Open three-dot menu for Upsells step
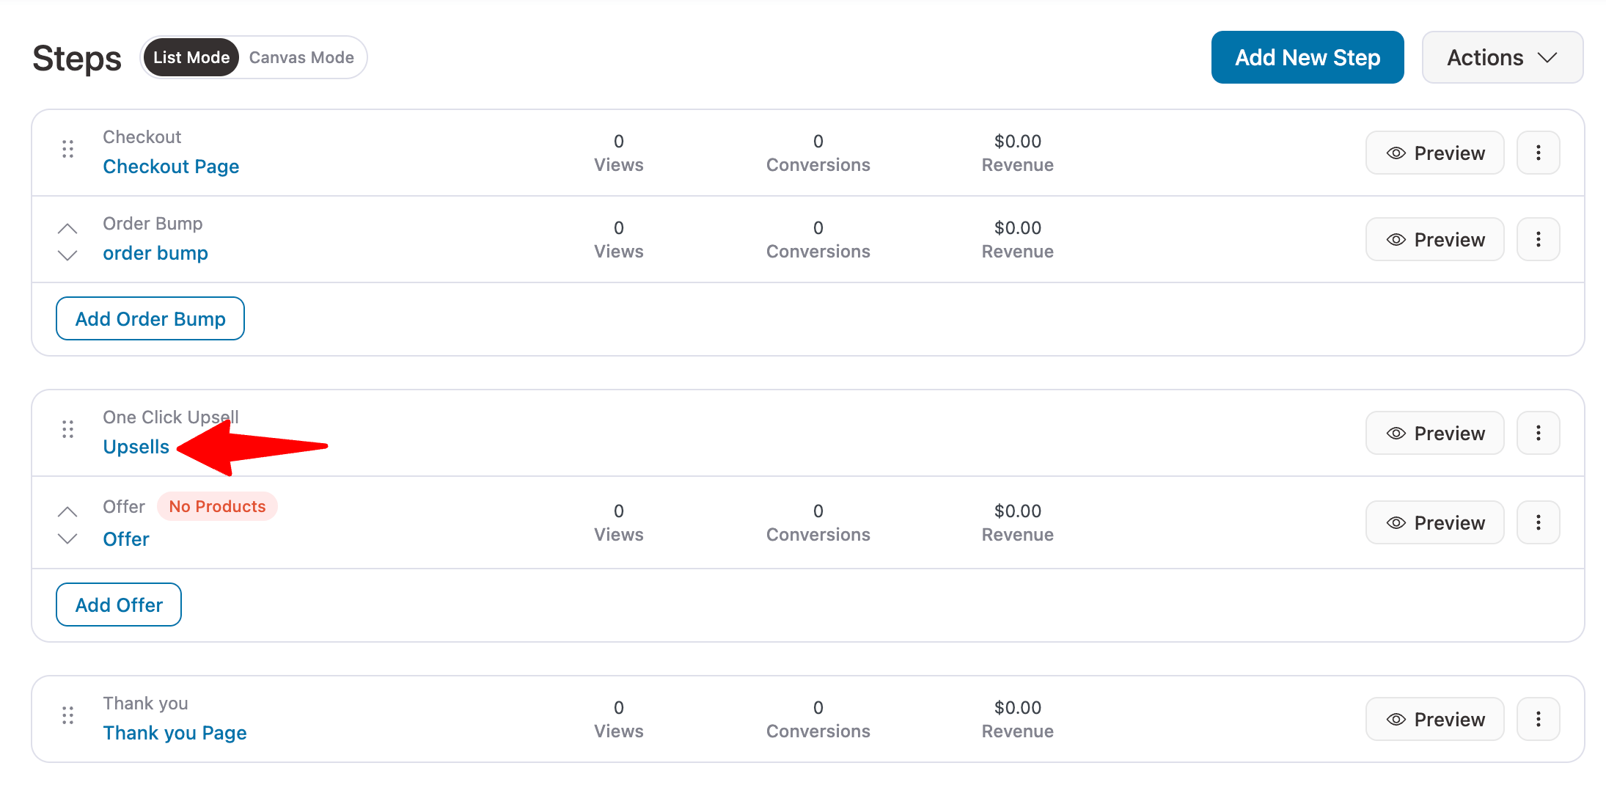The width and height of the screenshot is (1606, 807). tap(1538, 433)
